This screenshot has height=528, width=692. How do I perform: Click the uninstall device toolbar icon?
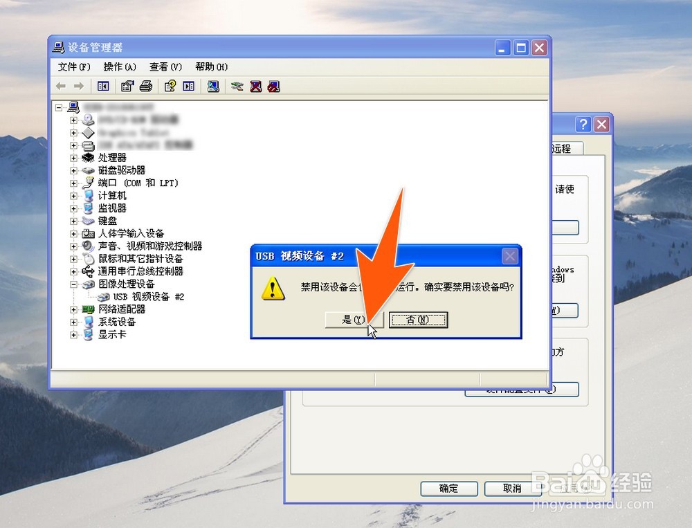click(256, 86)
